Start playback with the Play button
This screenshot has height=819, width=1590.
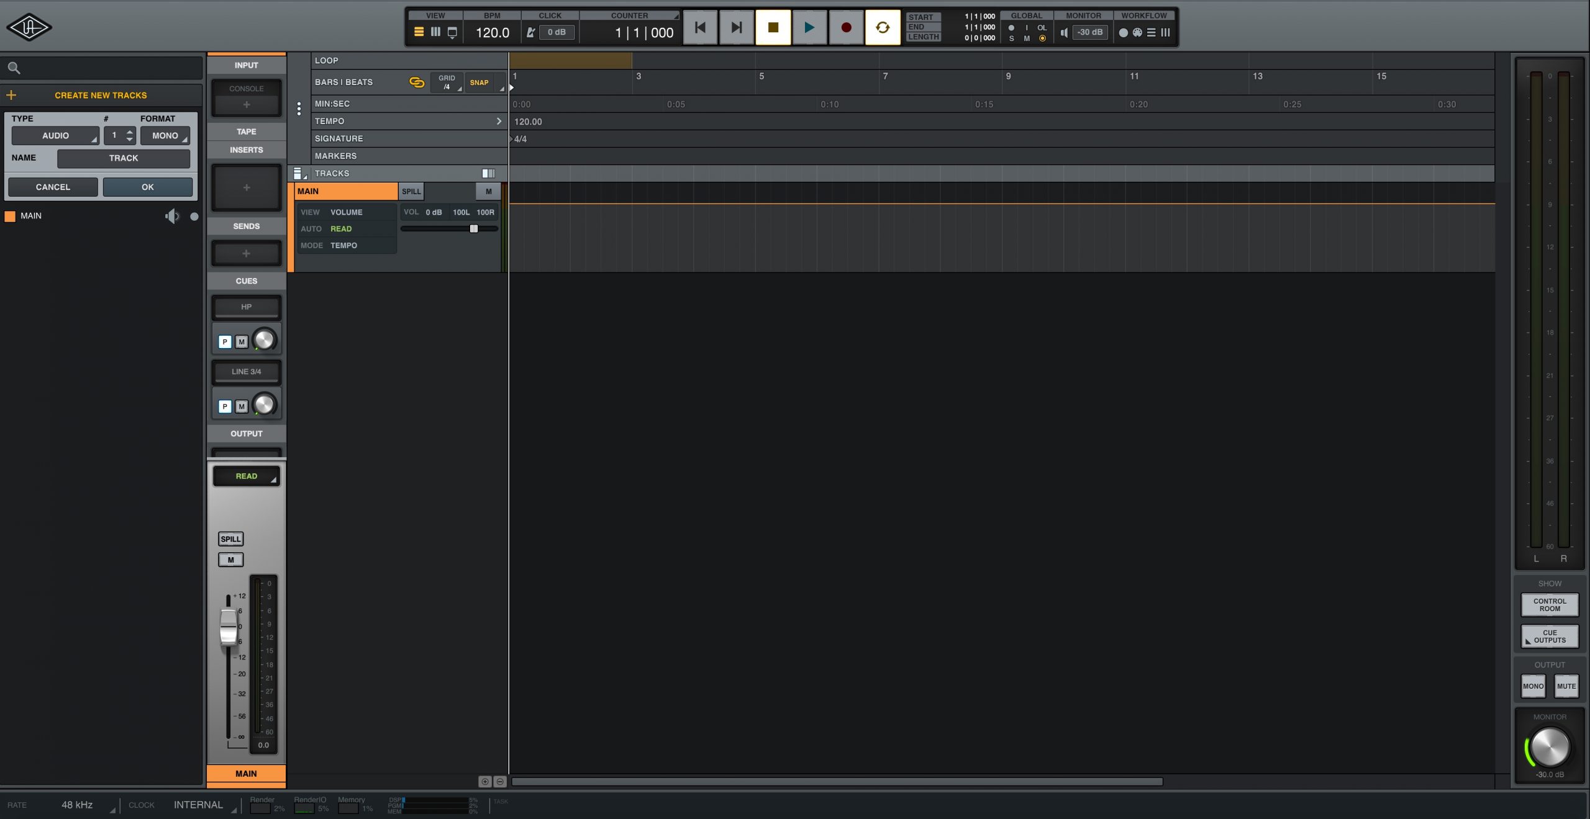point(809,27)
